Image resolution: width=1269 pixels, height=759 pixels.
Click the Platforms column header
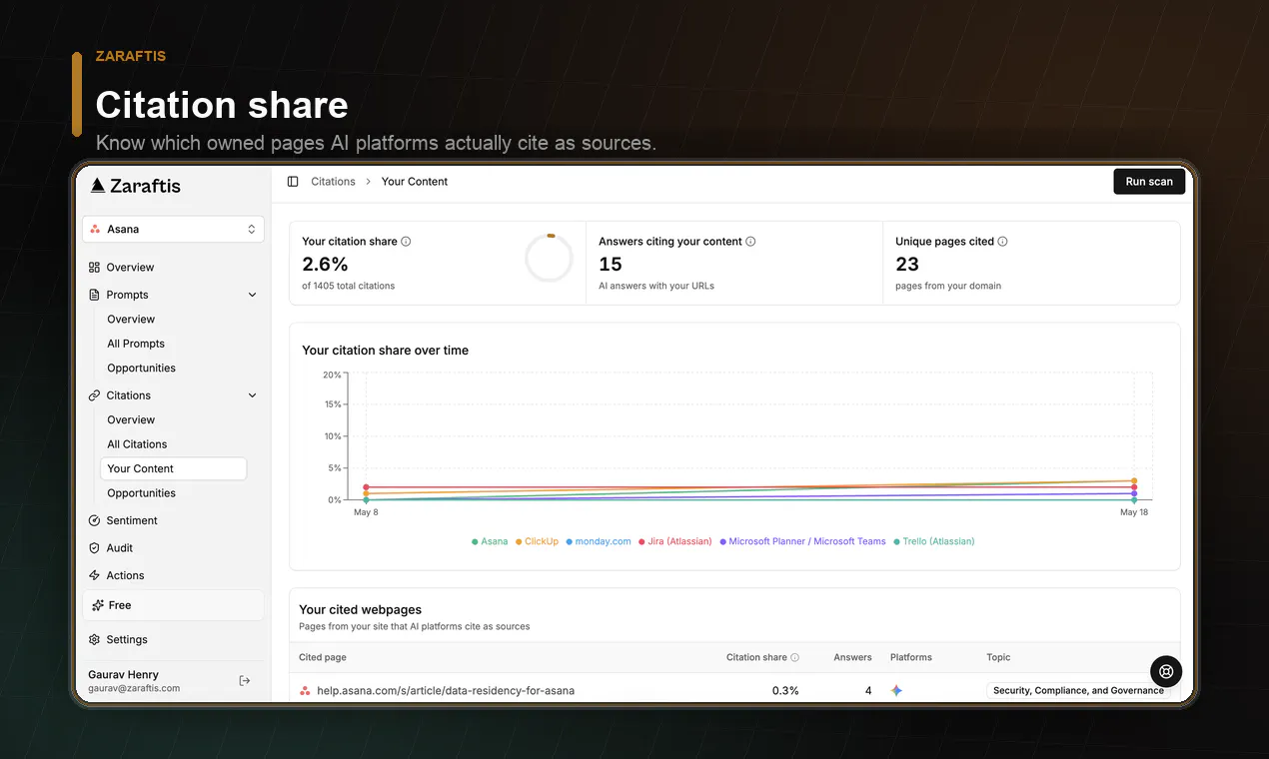(x=911, y=657)
